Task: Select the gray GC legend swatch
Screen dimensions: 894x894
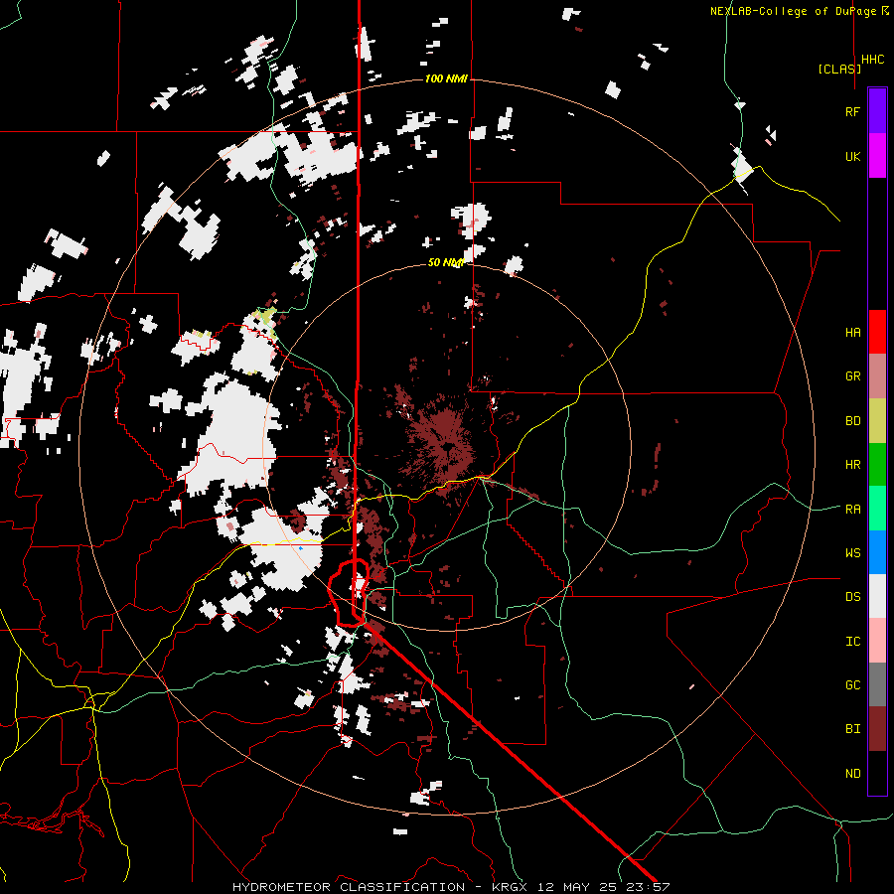Action: click(x=877, y=684)
